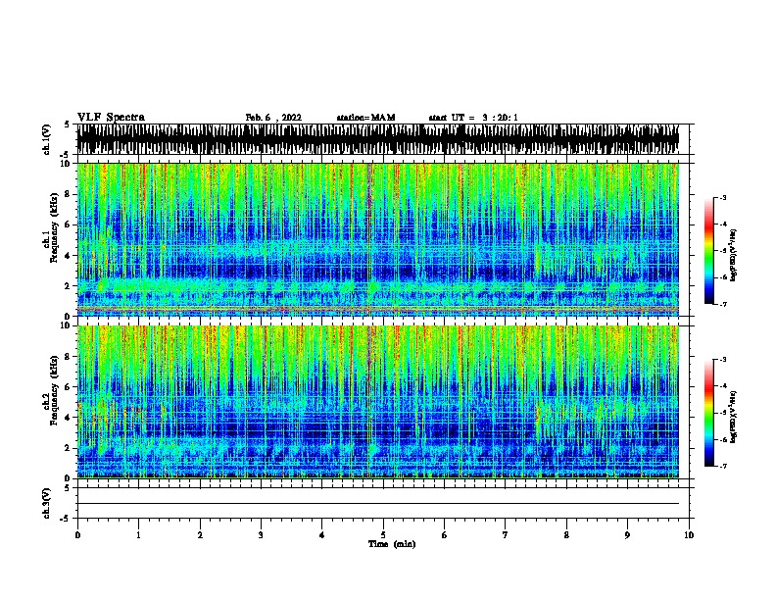Click the "6" tick label on time axis

pos(445,535)
